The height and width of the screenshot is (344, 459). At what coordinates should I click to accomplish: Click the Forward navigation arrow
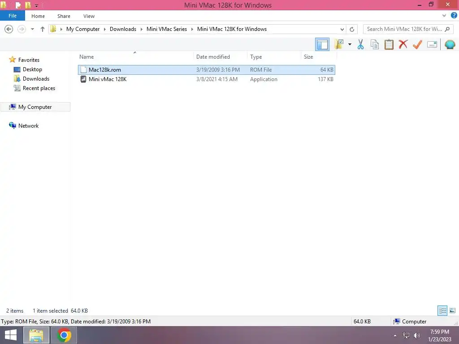(22, 29)
